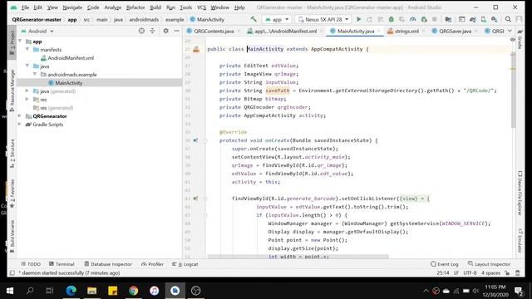Viewport: 532px width, 299px height.
Task: Open the Android Profiler from the toolbar gauge icon
Action: click(413, 19)
